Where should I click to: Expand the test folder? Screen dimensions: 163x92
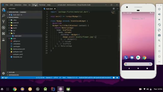point(9,39)
